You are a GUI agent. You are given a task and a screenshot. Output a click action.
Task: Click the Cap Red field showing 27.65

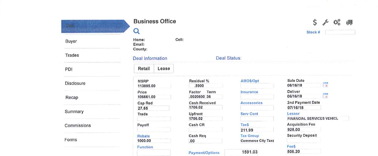click(153, 108)
